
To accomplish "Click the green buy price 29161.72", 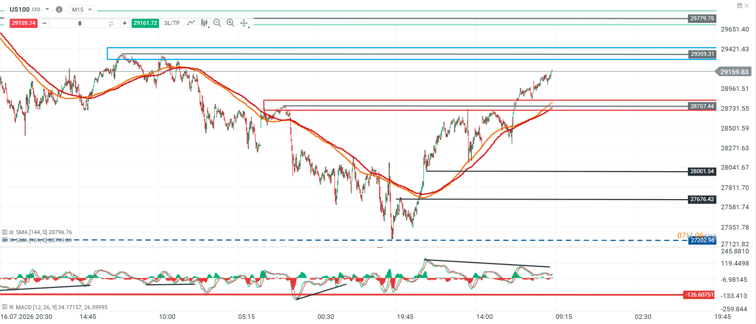I will 145,23.
